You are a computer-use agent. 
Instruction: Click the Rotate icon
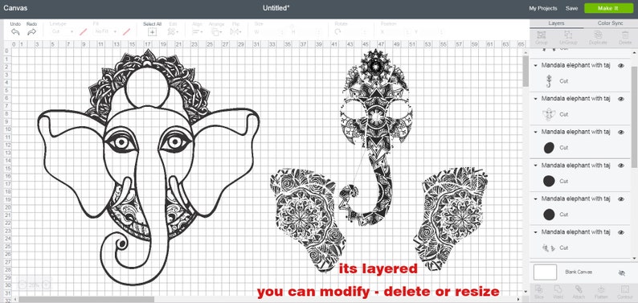[337, 31]
